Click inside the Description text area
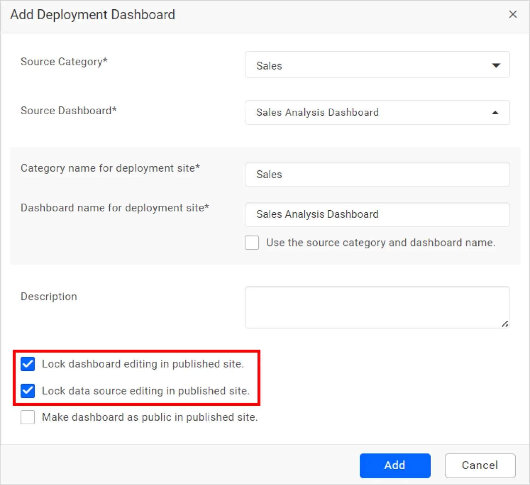Viewport: 530px width, 485px height. [377, 307]
